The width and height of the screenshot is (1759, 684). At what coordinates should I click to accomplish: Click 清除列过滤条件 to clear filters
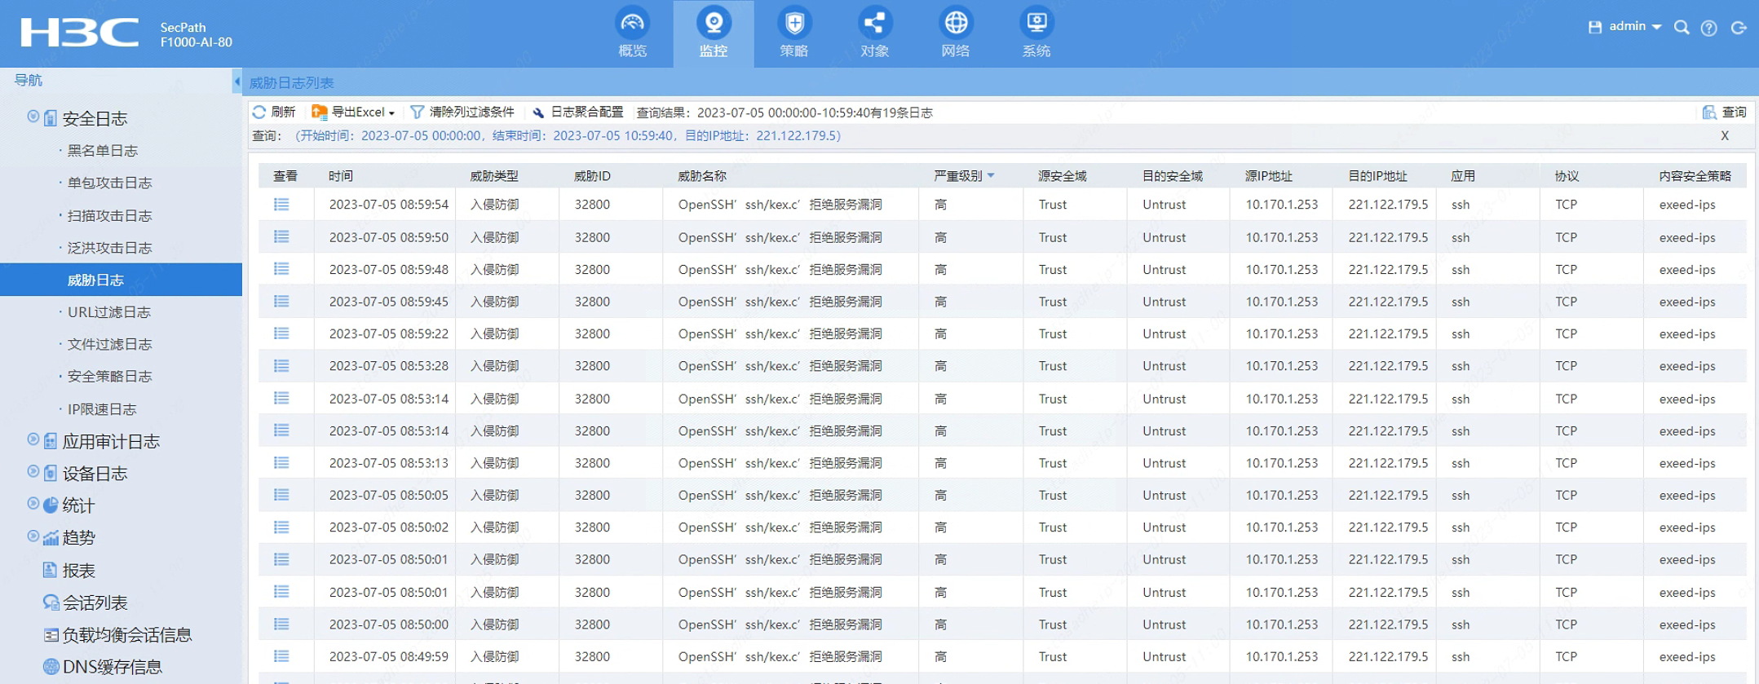tap(462, 113)
